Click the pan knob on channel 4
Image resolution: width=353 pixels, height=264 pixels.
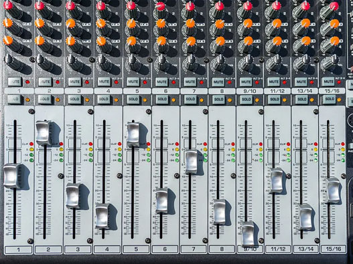[x=101, y=59]
